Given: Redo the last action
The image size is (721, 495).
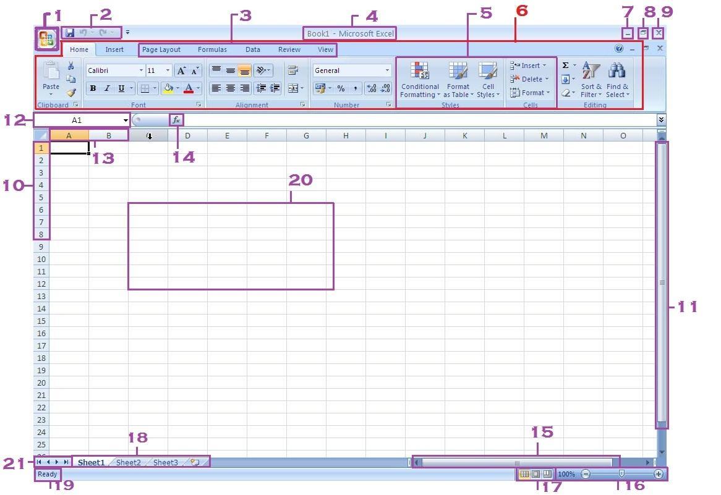Looking at the screenshot, I should click(x=103, y=33).
